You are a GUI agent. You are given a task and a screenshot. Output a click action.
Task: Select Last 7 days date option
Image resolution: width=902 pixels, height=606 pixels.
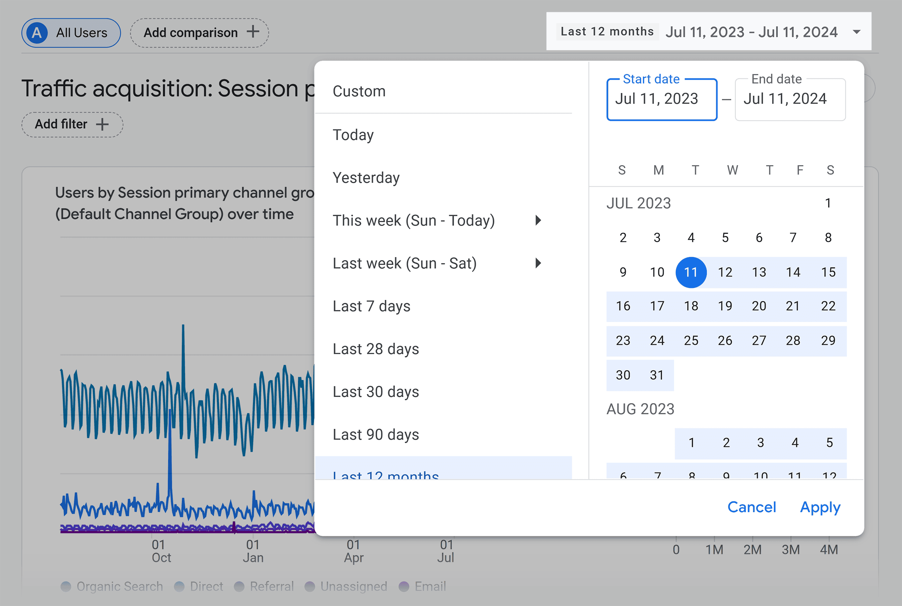click(371, 306)
